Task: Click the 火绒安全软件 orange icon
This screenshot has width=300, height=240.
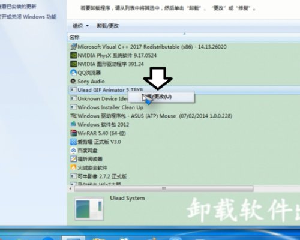Action: click(x=73, y=167)
